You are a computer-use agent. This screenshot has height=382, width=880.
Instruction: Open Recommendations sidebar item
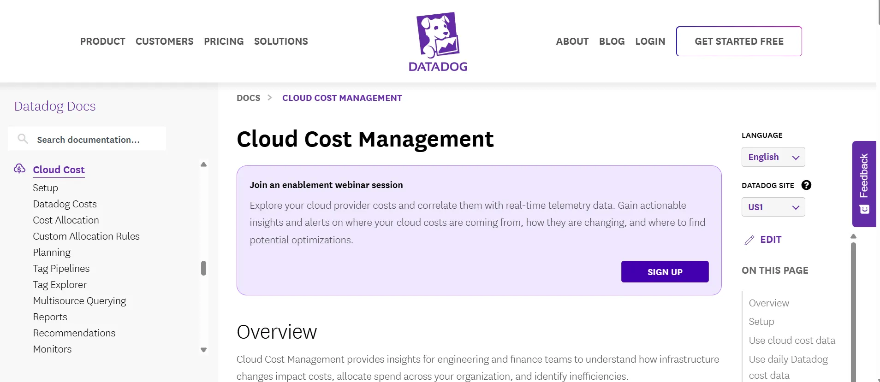click(74, 333)
